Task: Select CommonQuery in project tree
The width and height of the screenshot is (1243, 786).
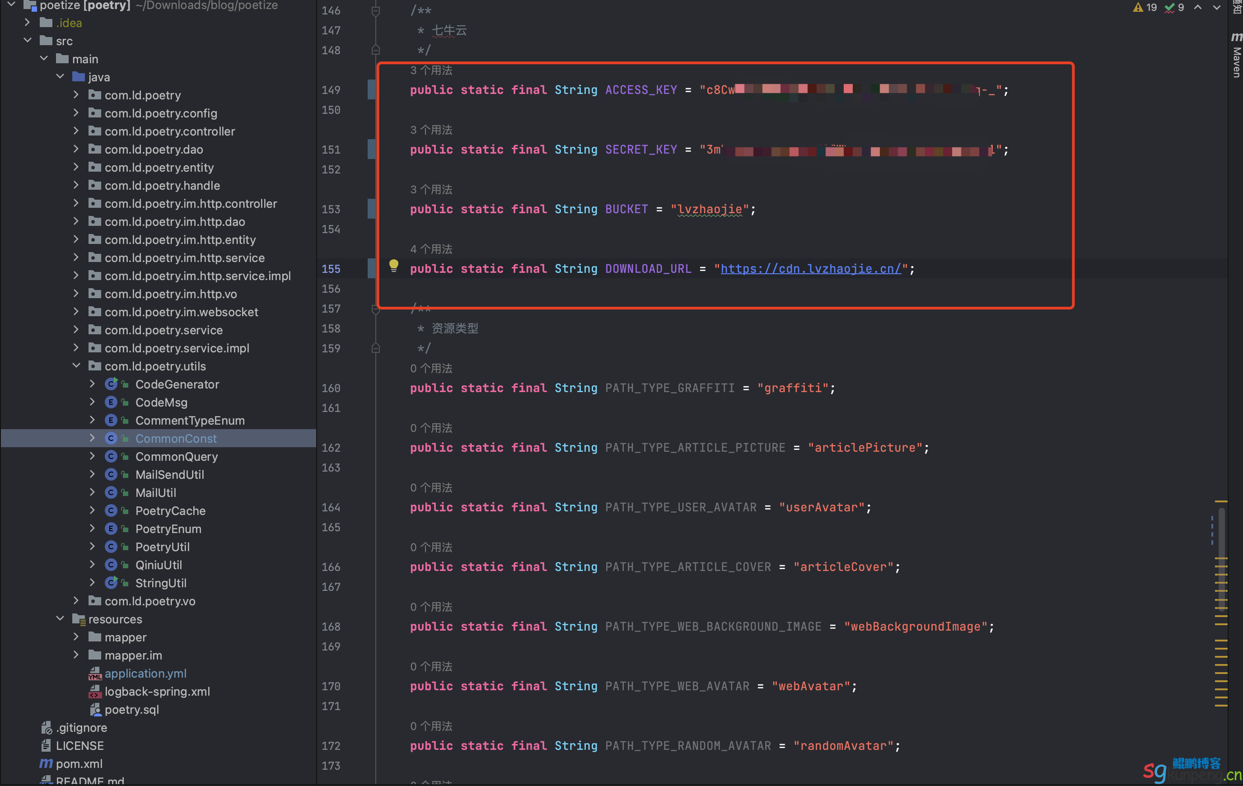Action: point(177,456)
